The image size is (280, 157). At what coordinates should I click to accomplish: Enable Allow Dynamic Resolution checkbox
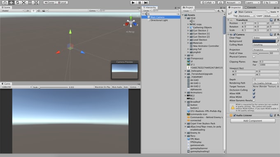tap(254, 100)
